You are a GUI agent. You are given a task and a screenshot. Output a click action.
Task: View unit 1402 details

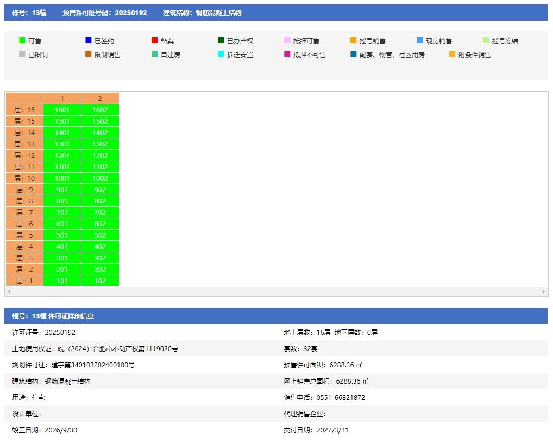100,133
